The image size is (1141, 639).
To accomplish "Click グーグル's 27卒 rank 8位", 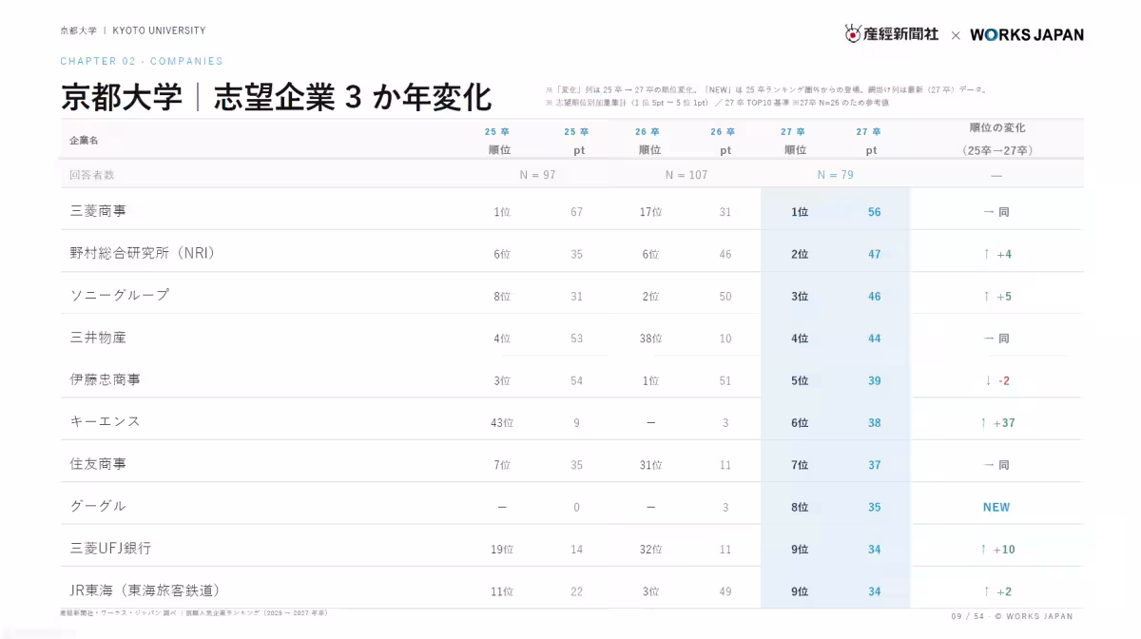I will (x=800, y=507).
